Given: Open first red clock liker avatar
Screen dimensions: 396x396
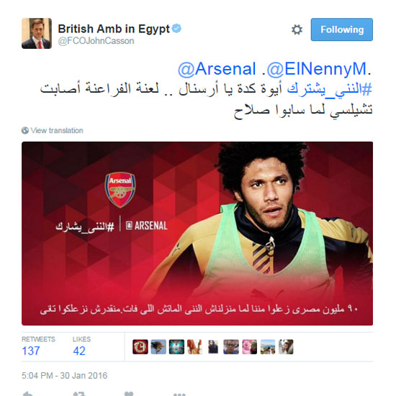Looking at the screenshot, I should pos(140,346).
